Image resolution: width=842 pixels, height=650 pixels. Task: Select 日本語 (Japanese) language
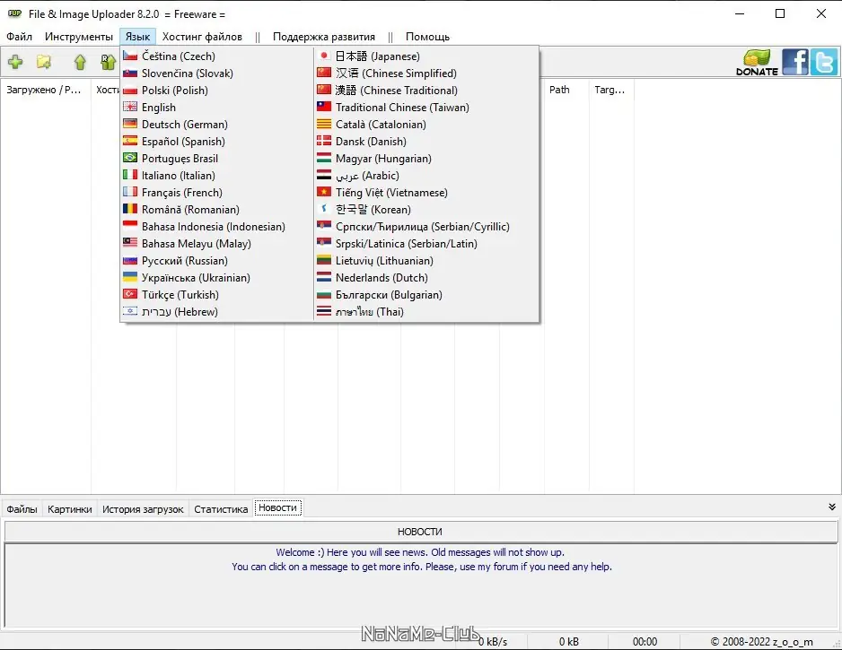(371, 56)
